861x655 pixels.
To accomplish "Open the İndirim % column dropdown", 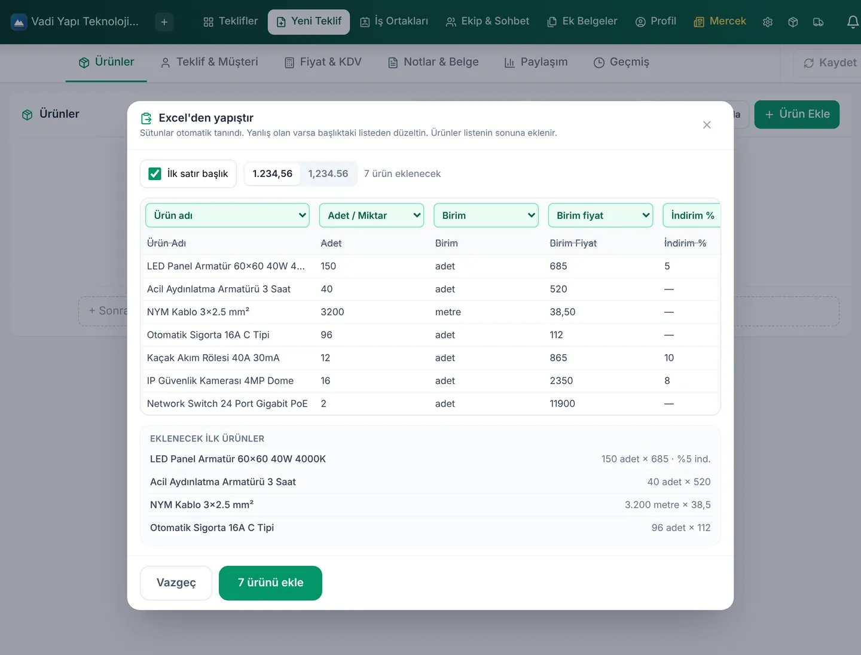I will point(692,215).
